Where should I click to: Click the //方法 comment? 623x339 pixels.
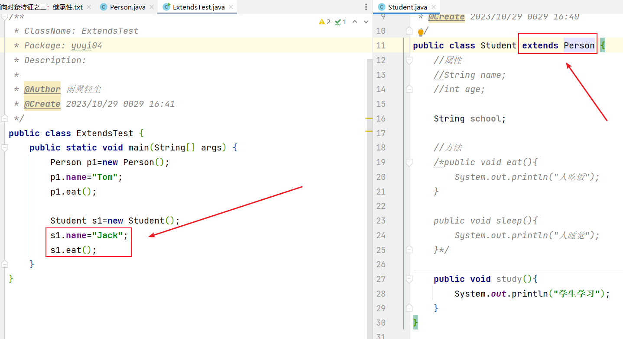click(x=448, y=147)
